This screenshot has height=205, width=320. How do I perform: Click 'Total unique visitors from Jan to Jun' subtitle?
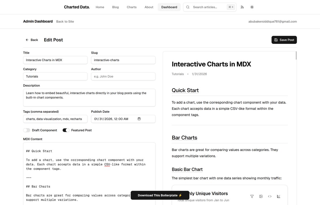[203, 200]
